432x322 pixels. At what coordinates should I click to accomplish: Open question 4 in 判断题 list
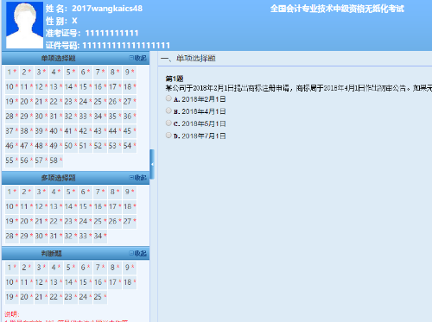[56, 268]
